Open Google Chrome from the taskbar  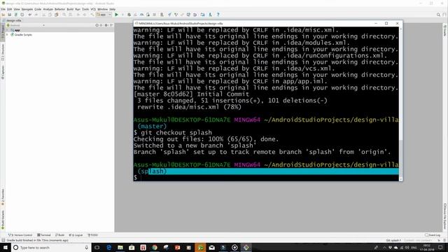(155, 247)
